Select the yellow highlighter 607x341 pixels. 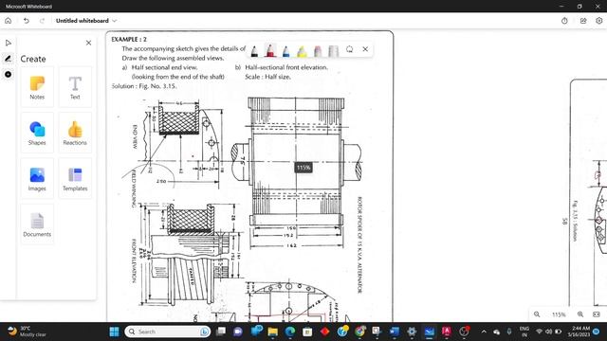click(302, 50)
